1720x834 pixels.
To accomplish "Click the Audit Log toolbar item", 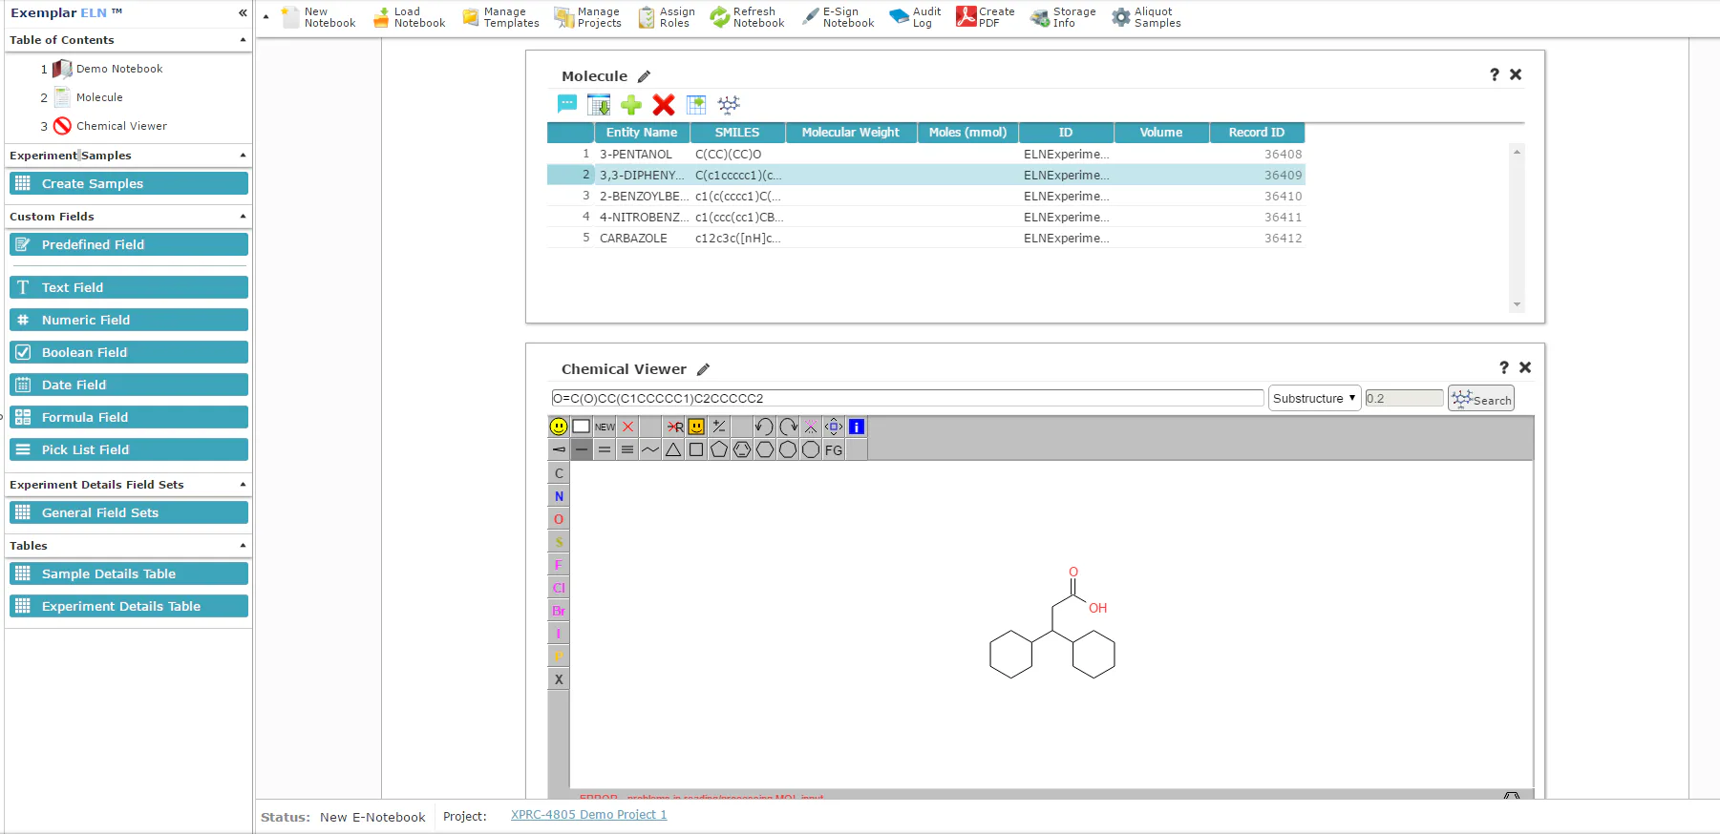I will pyautogui.click(x=916, y=17).
